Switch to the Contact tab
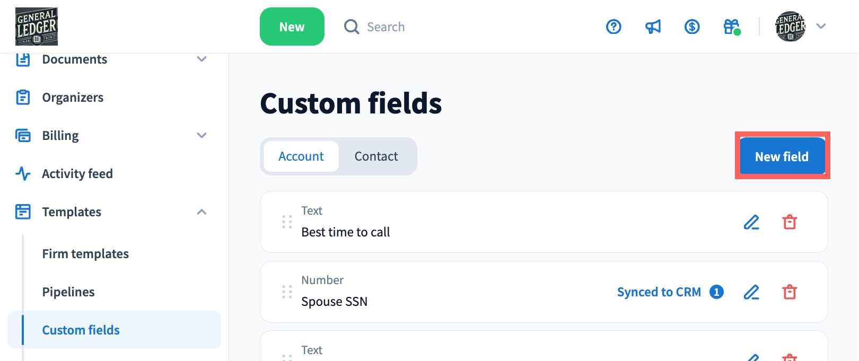The width and height of the screenshot is (859, 361). 376,156
